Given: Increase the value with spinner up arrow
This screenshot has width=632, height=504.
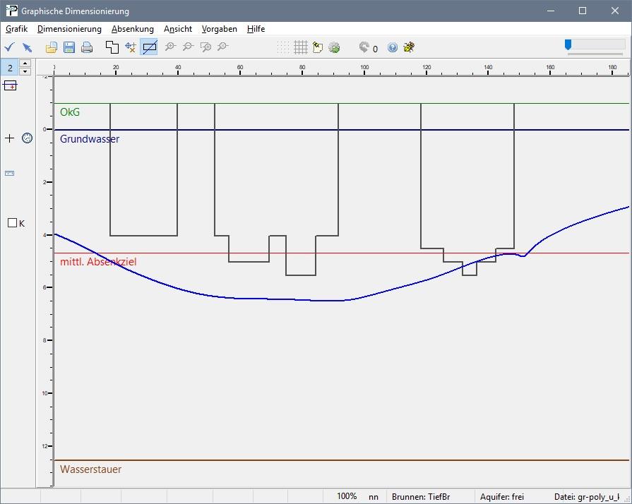Looking at the screenshot, I should point(26,64).
